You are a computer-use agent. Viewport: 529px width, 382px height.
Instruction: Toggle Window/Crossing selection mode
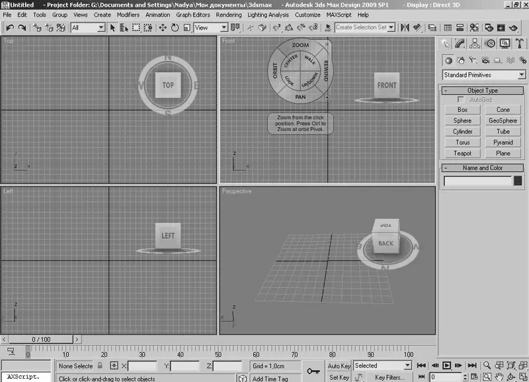(147, 28)
